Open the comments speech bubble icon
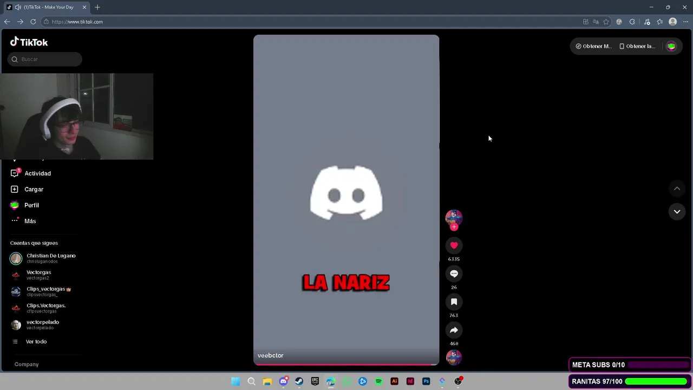The image size is (693, 390). (x=454, y=274)
